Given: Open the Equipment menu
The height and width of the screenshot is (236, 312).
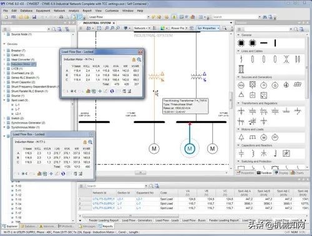Looking at the screenshot, I should pos(43,11).
